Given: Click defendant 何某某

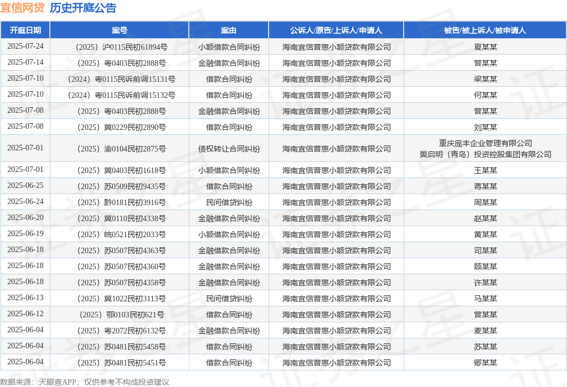Looking at the screenshot, I should click(x=485, y=95).
